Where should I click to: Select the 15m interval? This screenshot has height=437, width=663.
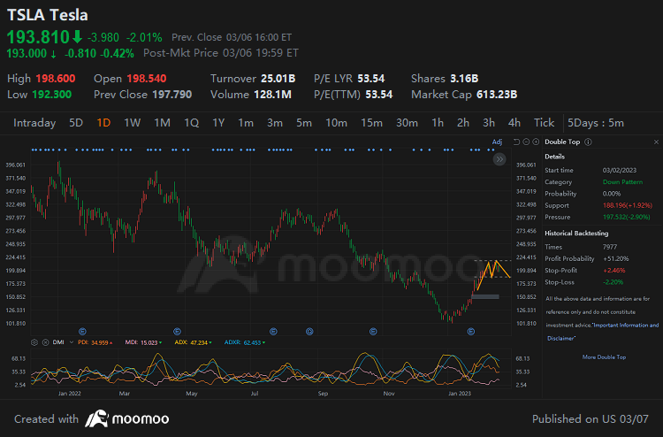coord(371,123)
